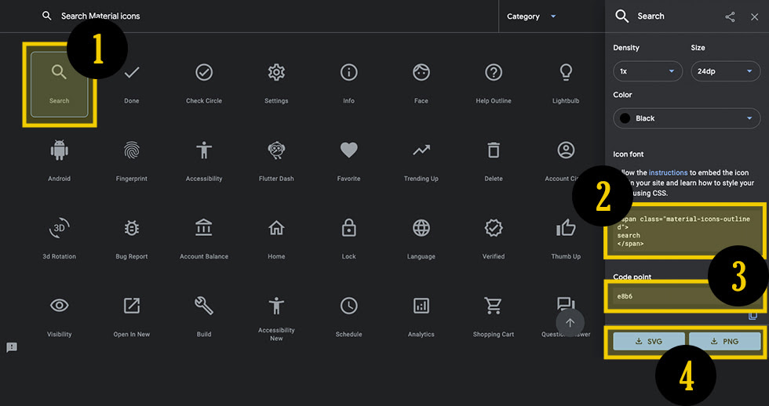Select the Shopping Cart icon
This screenshot has width=769, height=406.
click(x=494, y=306)
